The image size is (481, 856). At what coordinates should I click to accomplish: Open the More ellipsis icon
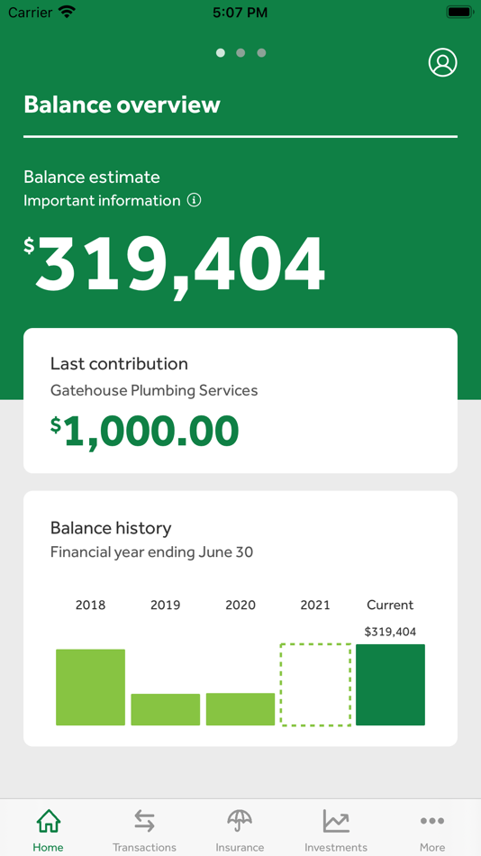click(x=431, y=821)
